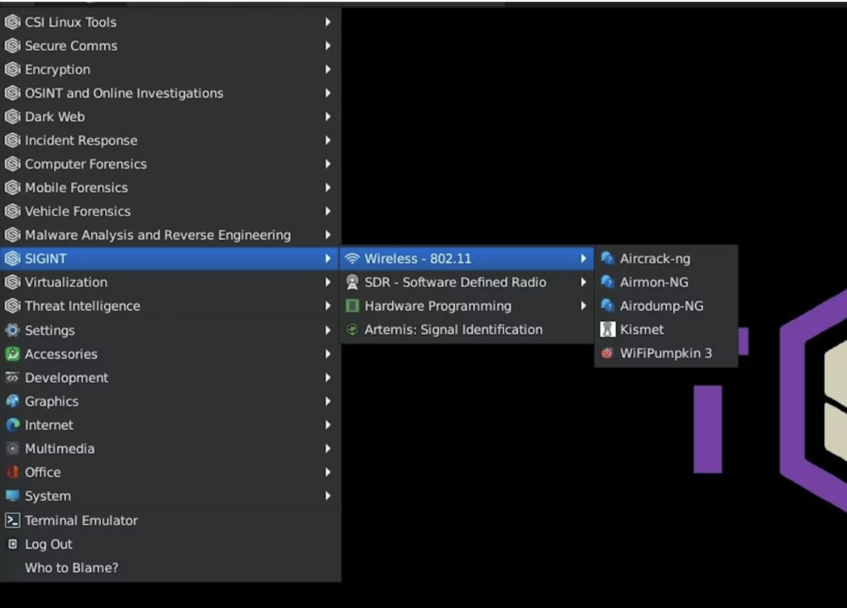The width and height of the screenshot is (847, 608).
Task: Click the Aircrack-ng application icon
Action: coord(608,259)
